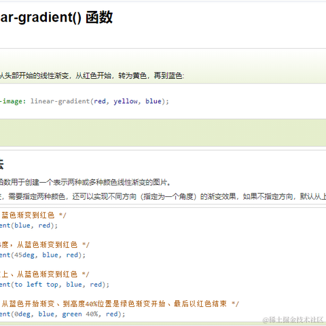
Task: Click the heading "ar-gradient() 函数"
Action: [56, 18]
